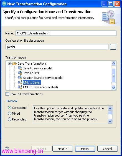The width and height of the screenshot is (122, 156).
Task: Select Java to UML transformation
Action: coord(31,73)
